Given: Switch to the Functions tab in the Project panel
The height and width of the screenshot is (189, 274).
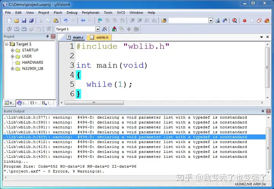Looking at the screenshot, I should (x=34, y=103).
